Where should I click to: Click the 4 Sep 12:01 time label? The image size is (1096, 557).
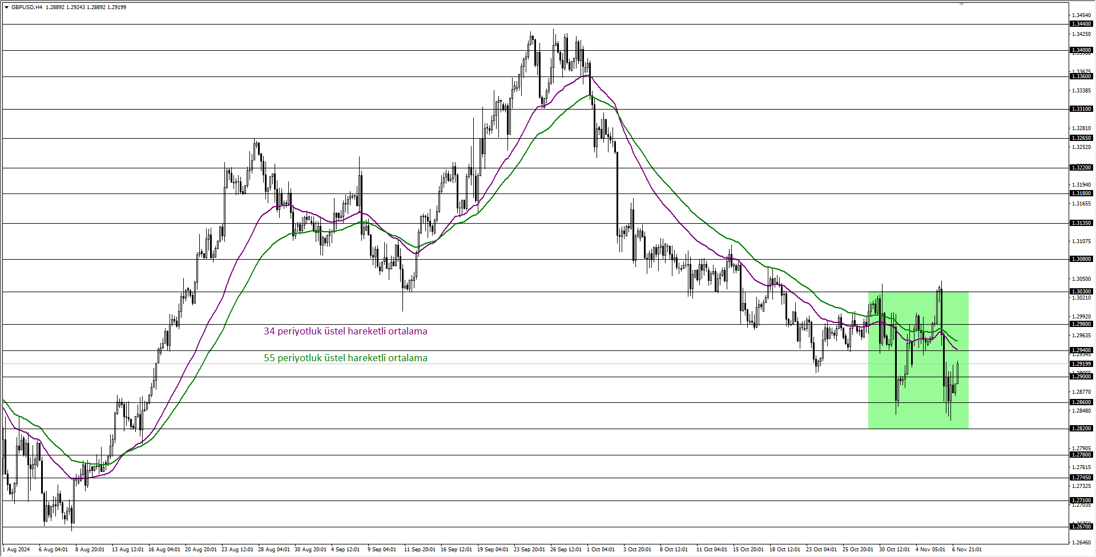click(x=345, y=550)
